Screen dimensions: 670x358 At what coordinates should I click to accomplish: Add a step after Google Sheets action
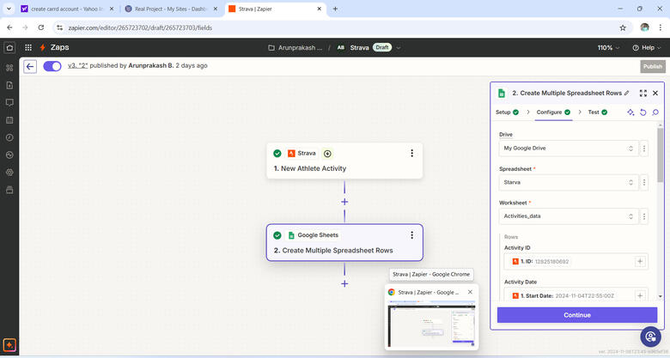344,283
